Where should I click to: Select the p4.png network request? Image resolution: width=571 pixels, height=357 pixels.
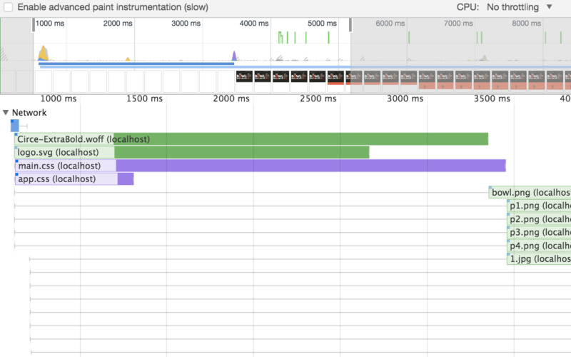pos(539,246)
